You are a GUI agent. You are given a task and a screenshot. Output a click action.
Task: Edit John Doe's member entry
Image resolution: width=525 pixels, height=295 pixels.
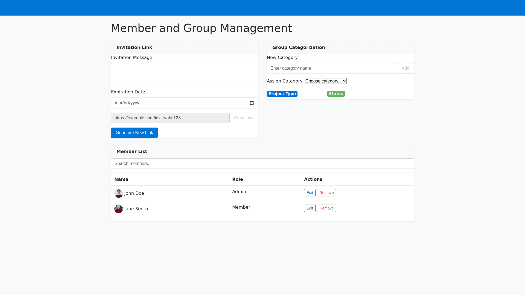310,193
